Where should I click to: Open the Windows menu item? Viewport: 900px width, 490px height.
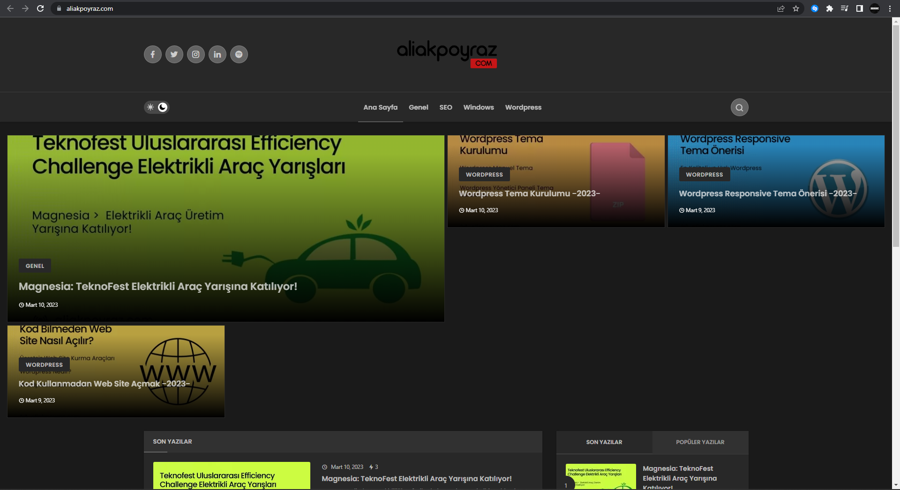click(479, 107)
